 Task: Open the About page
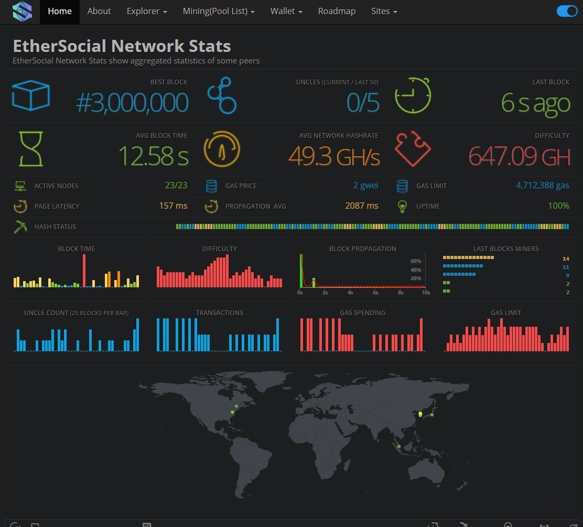[x=99, y=11]
